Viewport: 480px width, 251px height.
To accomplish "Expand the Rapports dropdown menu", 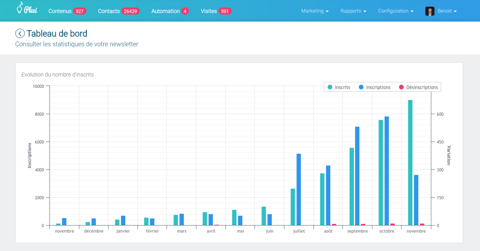I will pyautogui.click(x=353, y=11).
